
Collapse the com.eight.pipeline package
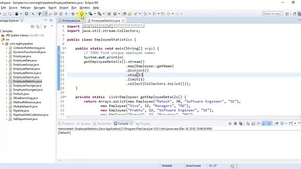[3, 44]
